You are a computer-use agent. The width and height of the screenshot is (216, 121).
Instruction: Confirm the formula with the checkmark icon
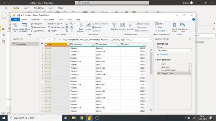pos(49,40)
